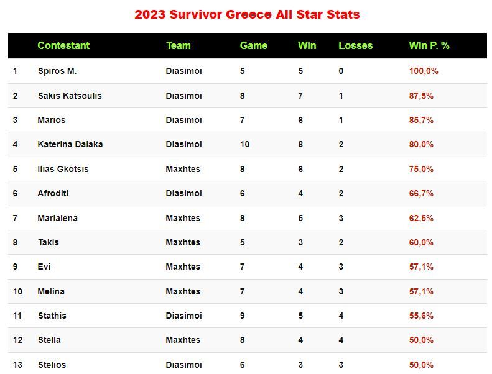Click Melina in the contestant list

(x=52, y=291)
